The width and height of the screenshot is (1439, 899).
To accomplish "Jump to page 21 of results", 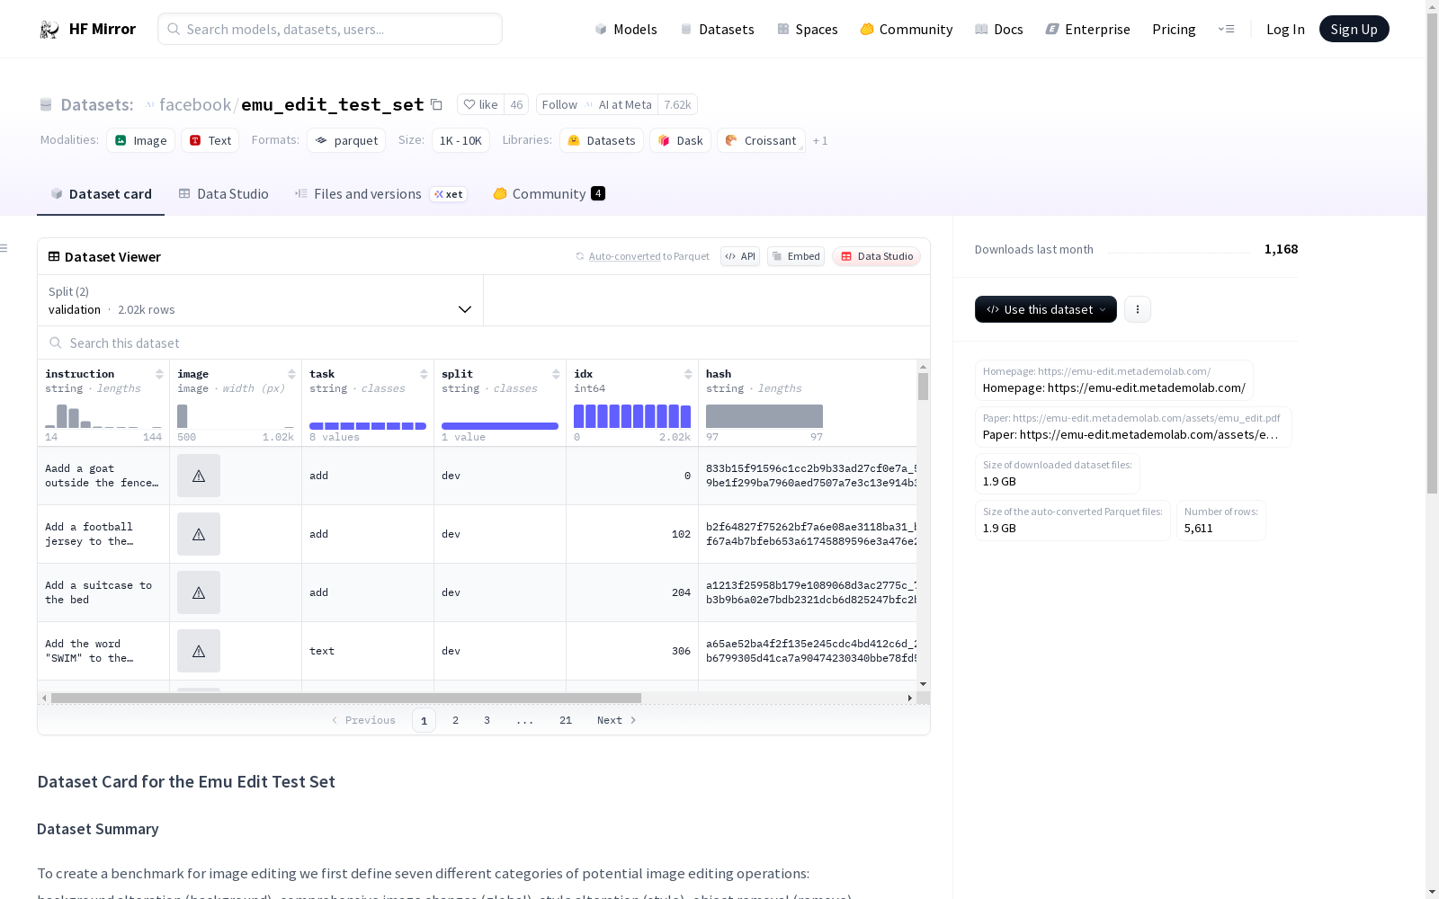I will click(x=566, y=720).
